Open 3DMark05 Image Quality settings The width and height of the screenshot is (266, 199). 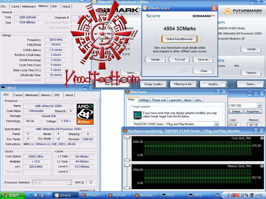pyautogui.click(x=154, y=84)
